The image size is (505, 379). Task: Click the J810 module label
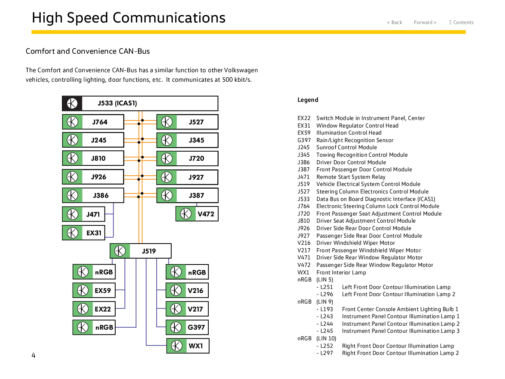pyautogui.click(x=99, y=158)
